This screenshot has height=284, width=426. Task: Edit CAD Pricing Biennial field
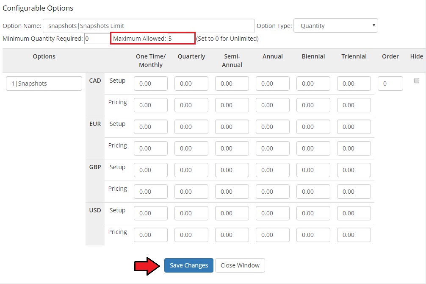coord(313,105)
